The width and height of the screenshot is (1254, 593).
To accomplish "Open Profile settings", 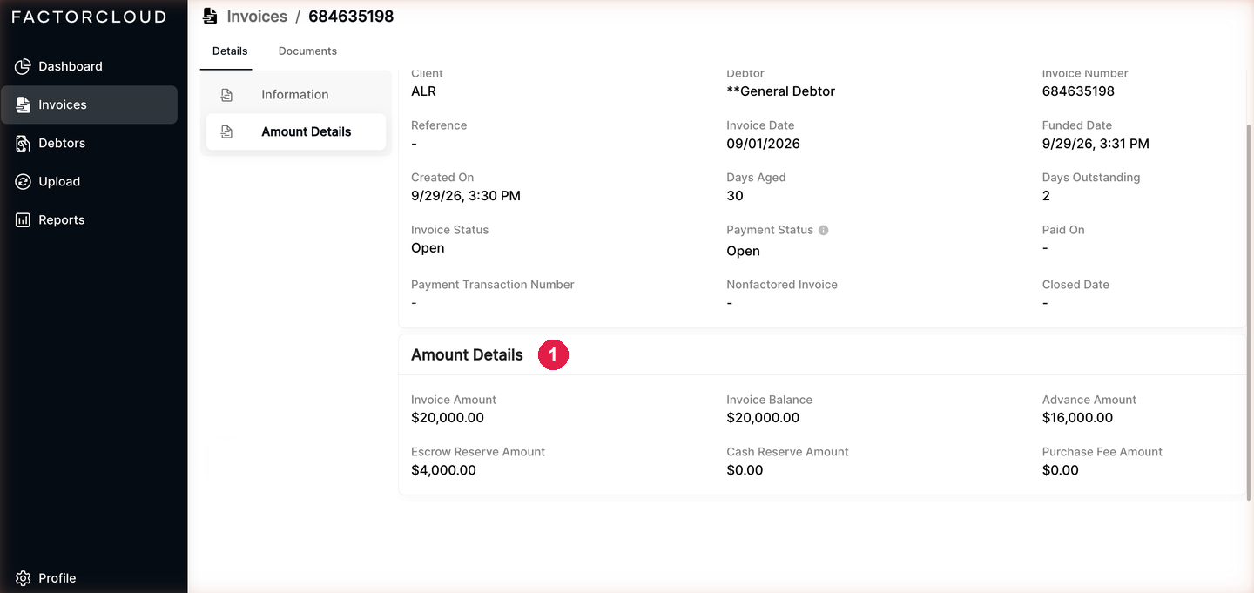I will point(89,578).
